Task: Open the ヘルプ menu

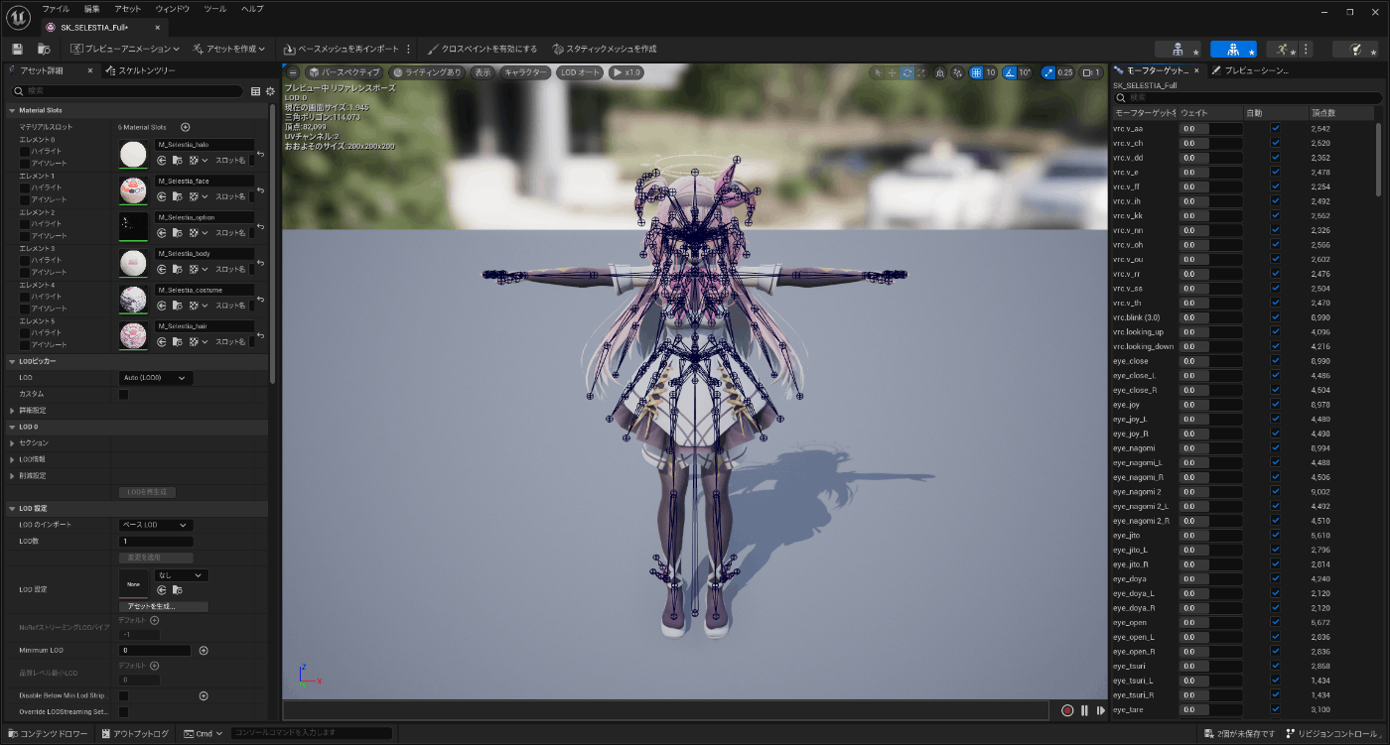Action: [252, 9]
